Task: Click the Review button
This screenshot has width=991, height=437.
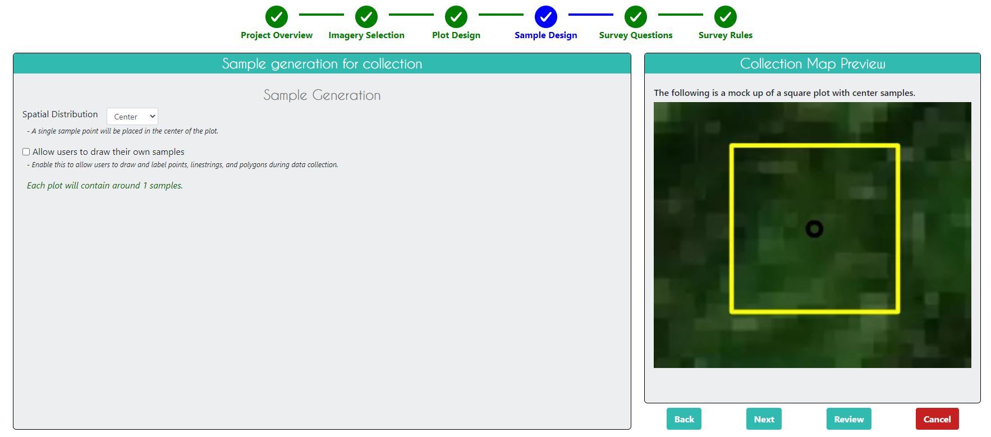Action: [848, 419]
